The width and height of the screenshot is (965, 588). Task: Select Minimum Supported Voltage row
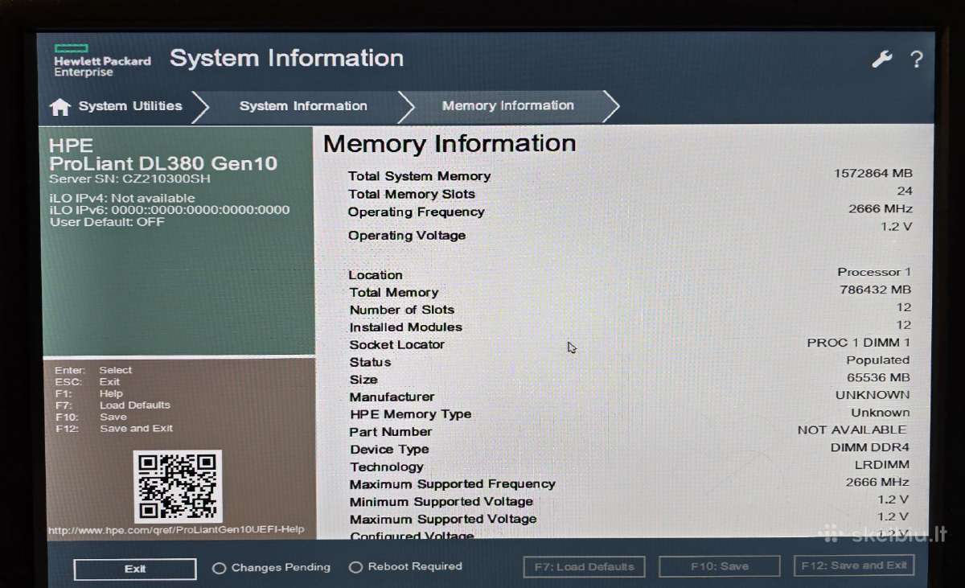click(x=630, y=501)
